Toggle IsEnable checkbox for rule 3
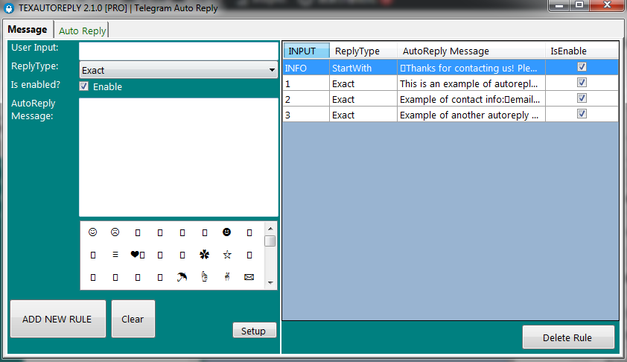This screenshot has height=362, width=627. 582,114
